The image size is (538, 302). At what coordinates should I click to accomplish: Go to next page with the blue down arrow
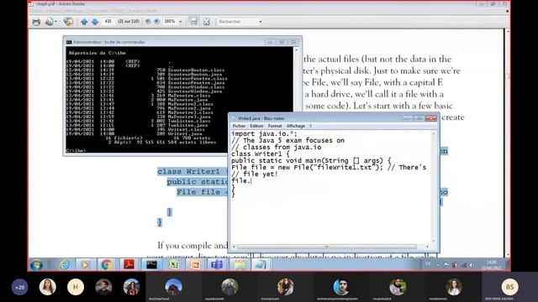pos(95,22)
